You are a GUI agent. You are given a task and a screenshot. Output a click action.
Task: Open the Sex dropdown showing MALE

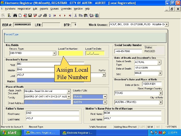click(x=160, y=73)
